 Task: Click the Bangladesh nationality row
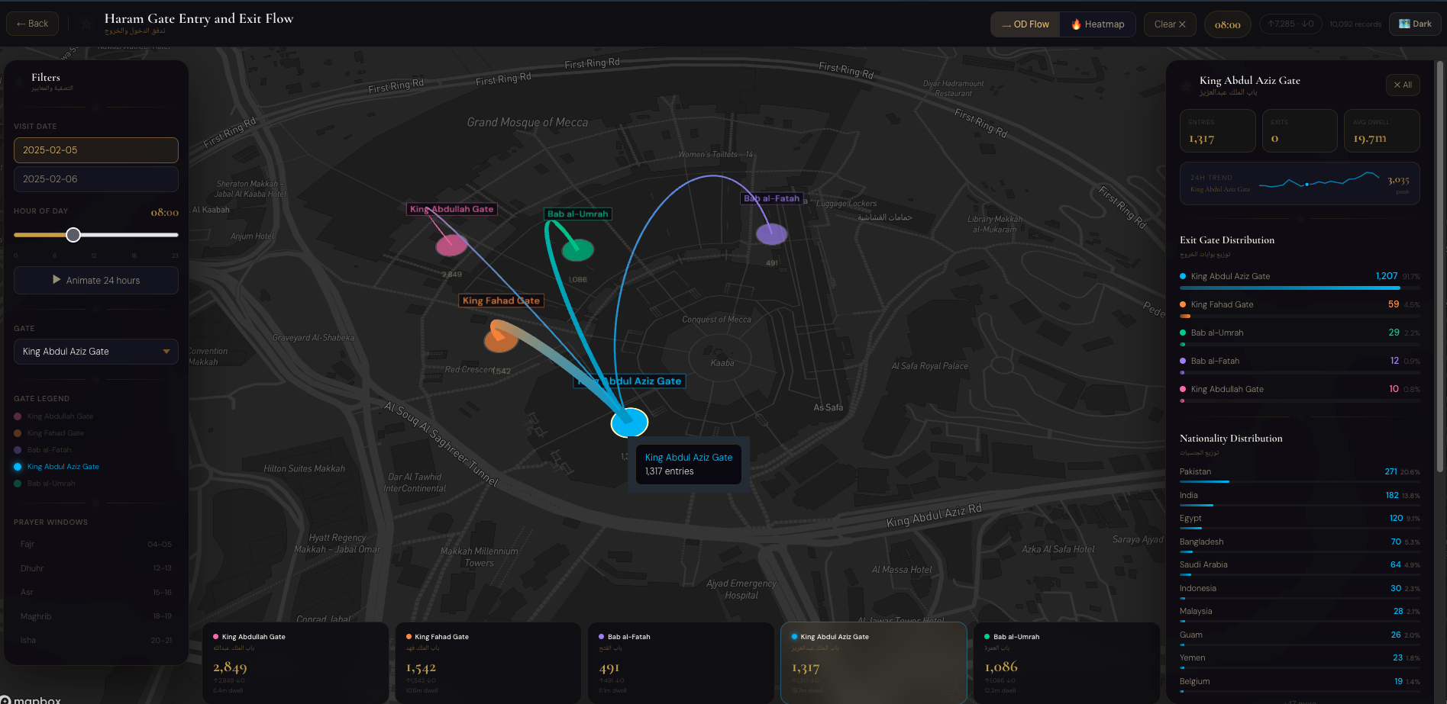tap(1300, 545)
